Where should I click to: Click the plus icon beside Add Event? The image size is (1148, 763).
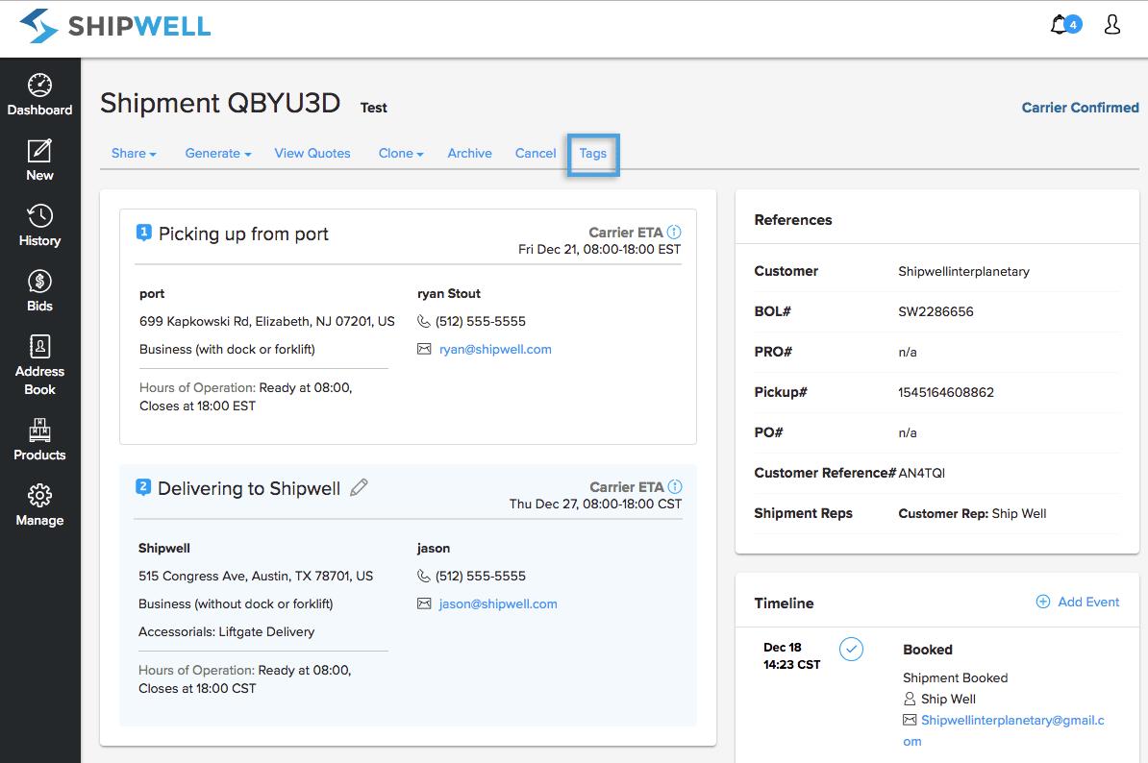point(1042,602)
